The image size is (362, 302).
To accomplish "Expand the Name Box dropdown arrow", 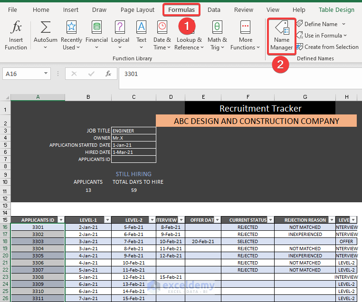I will point(46,74).
